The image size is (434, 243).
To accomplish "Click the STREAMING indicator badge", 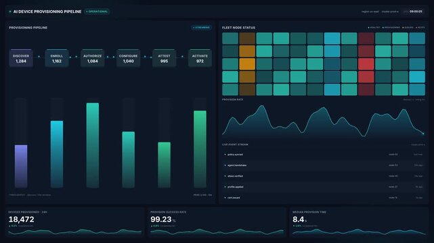I will (x=202, y=28).
